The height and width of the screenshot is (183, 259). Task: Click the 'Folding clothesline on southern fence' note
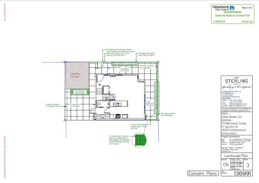tap(53, 105)
